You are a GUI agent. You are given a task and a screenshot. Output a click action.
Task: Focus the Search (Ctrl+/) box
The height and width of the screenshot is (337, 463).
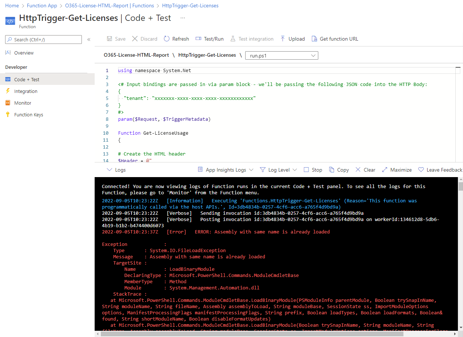[x=43, y=40]
